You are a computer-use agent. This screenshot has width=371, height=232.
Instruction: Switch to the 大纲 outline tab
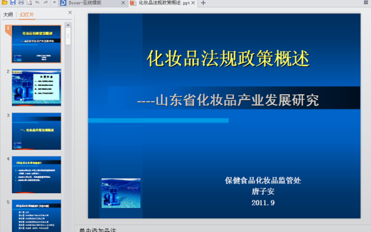pyautogui.click(x=8, y=15)
